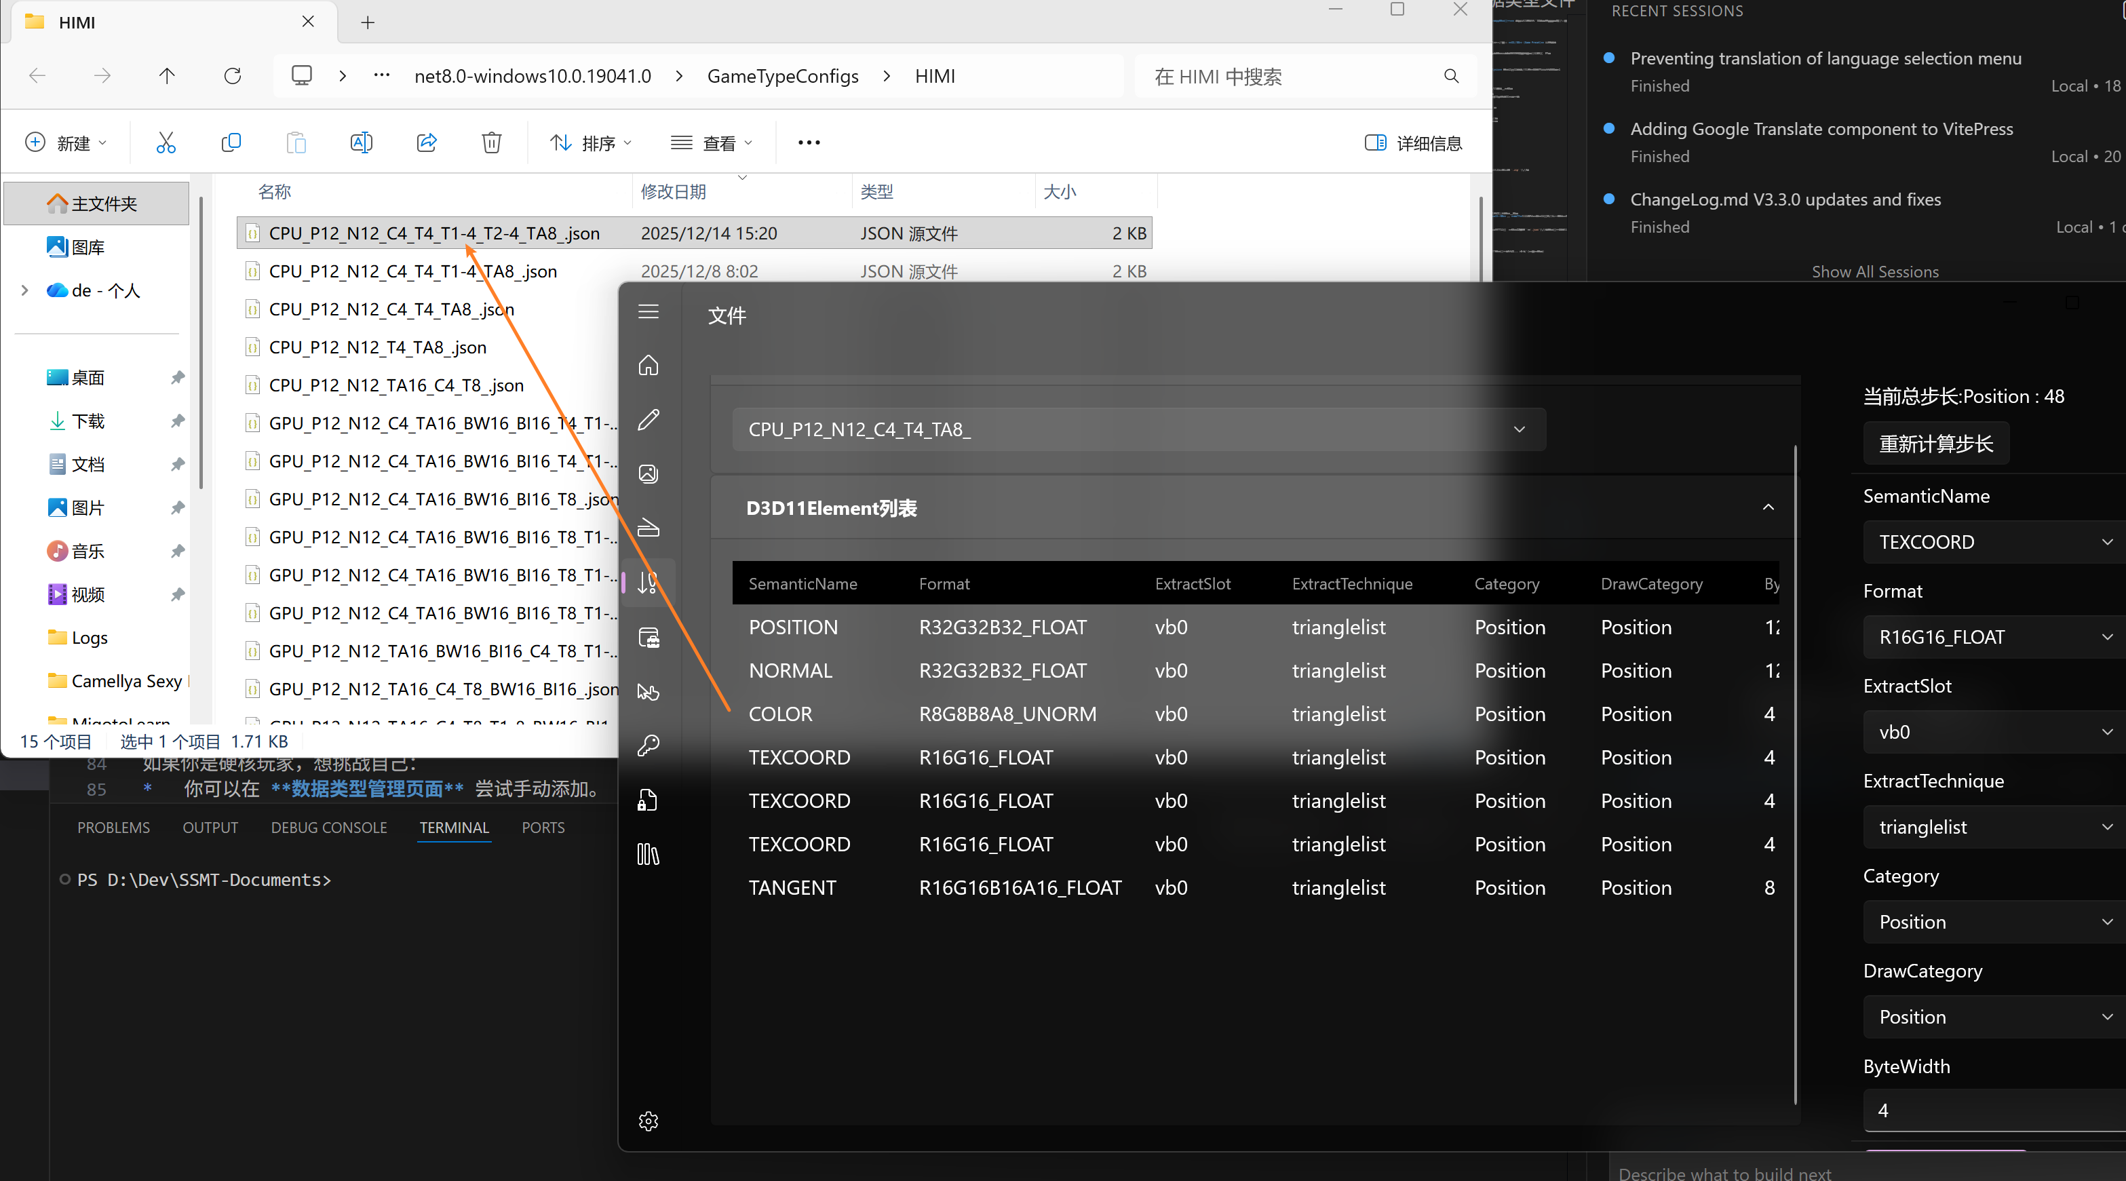Switch to the OUTPUT panel tab
2126x1181 pixels.
coord(210,828)
